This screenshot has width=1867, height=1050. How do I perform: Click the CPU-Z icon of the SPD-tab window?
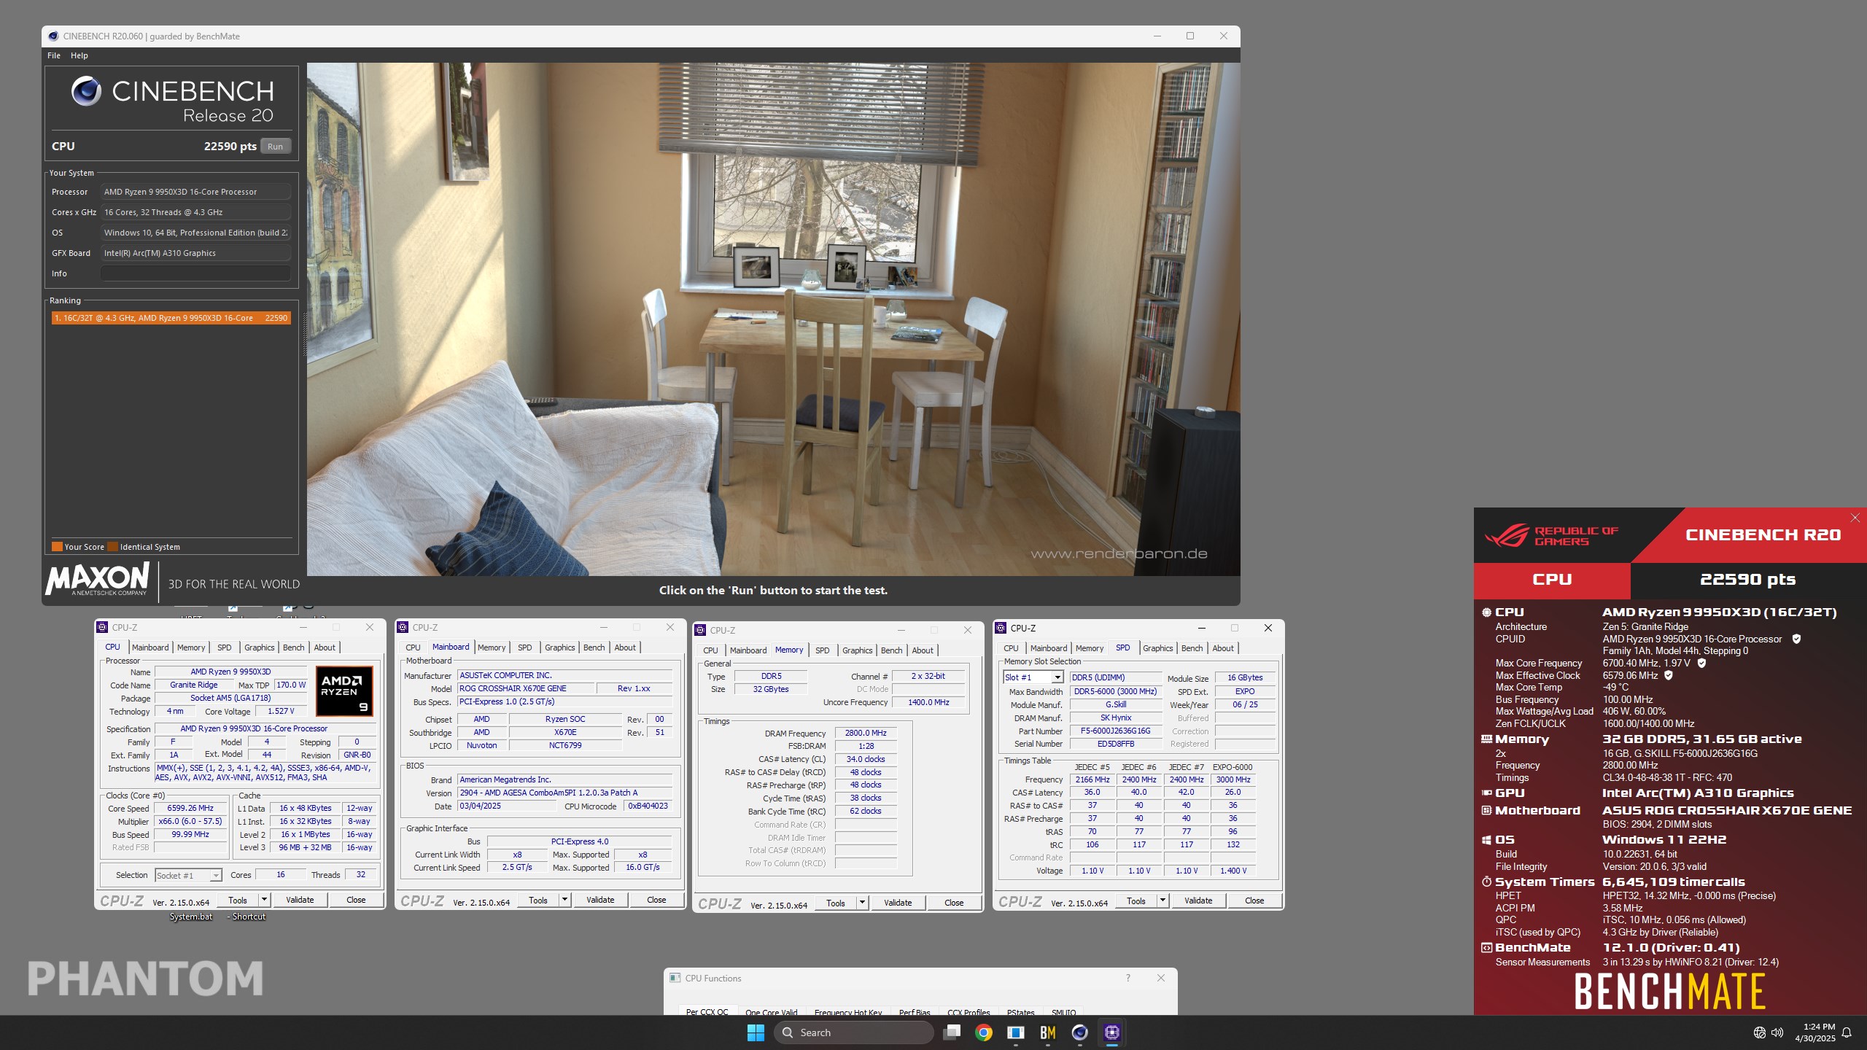pyautogui.click(x=1001, y=628)
